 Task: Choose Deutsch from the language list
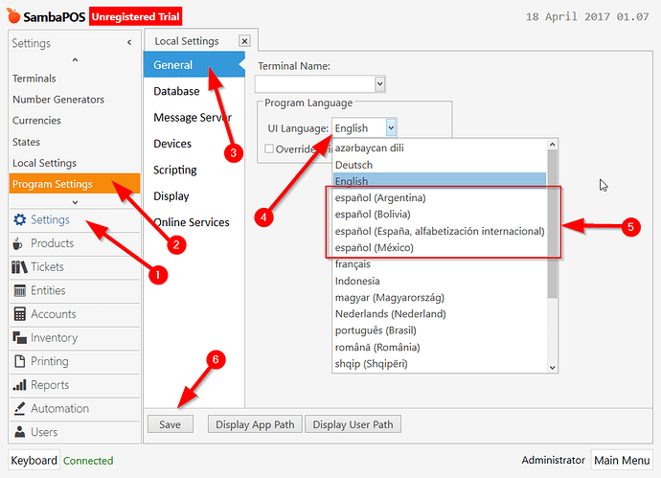coord(440,165)
